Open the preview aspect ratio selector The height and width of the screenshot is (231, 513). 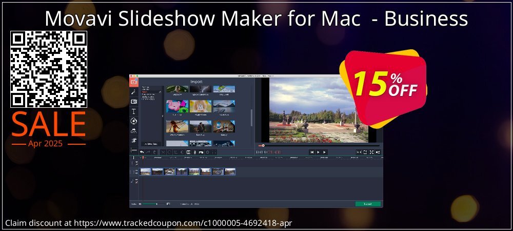point(359,152)
